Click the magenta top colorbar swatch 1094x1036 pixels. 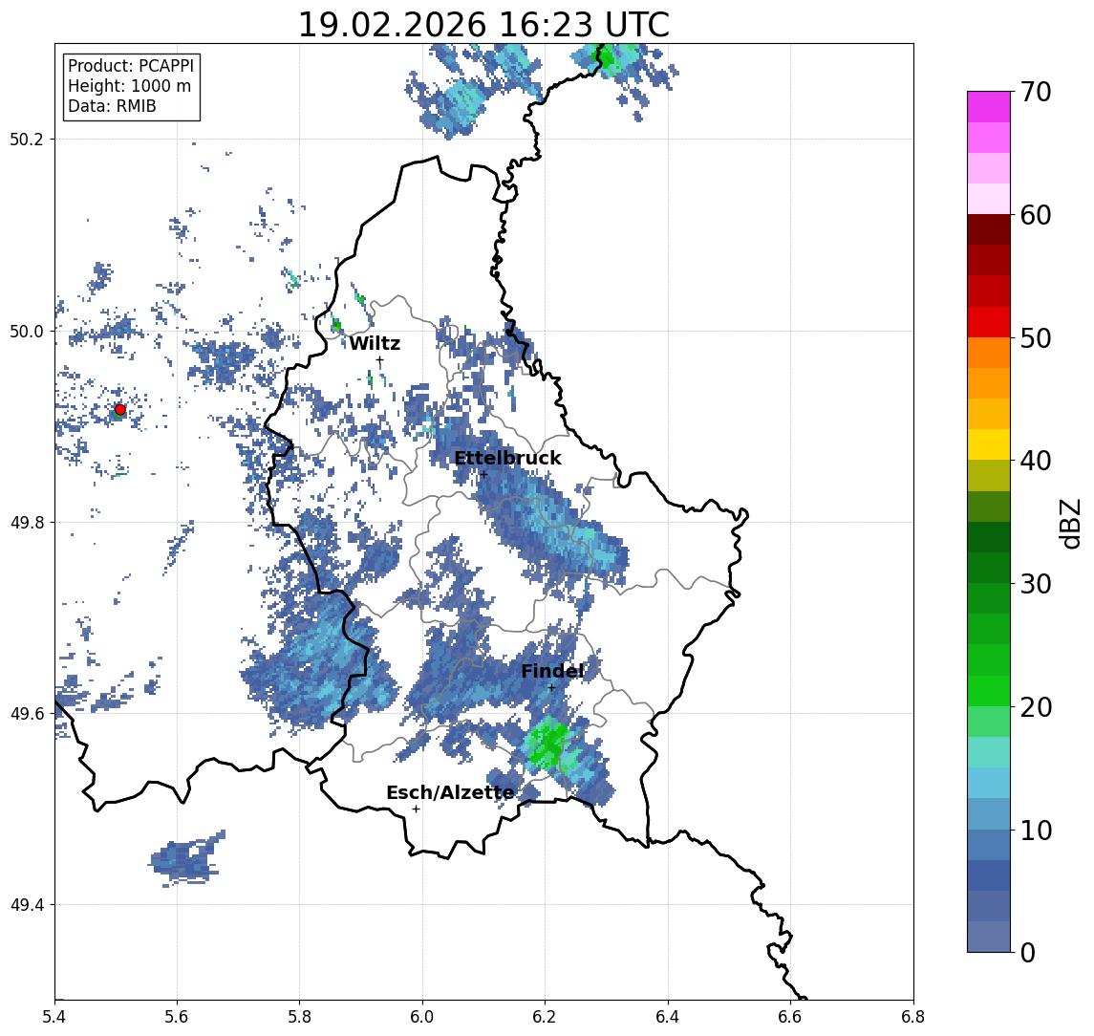tap(989, 107)
